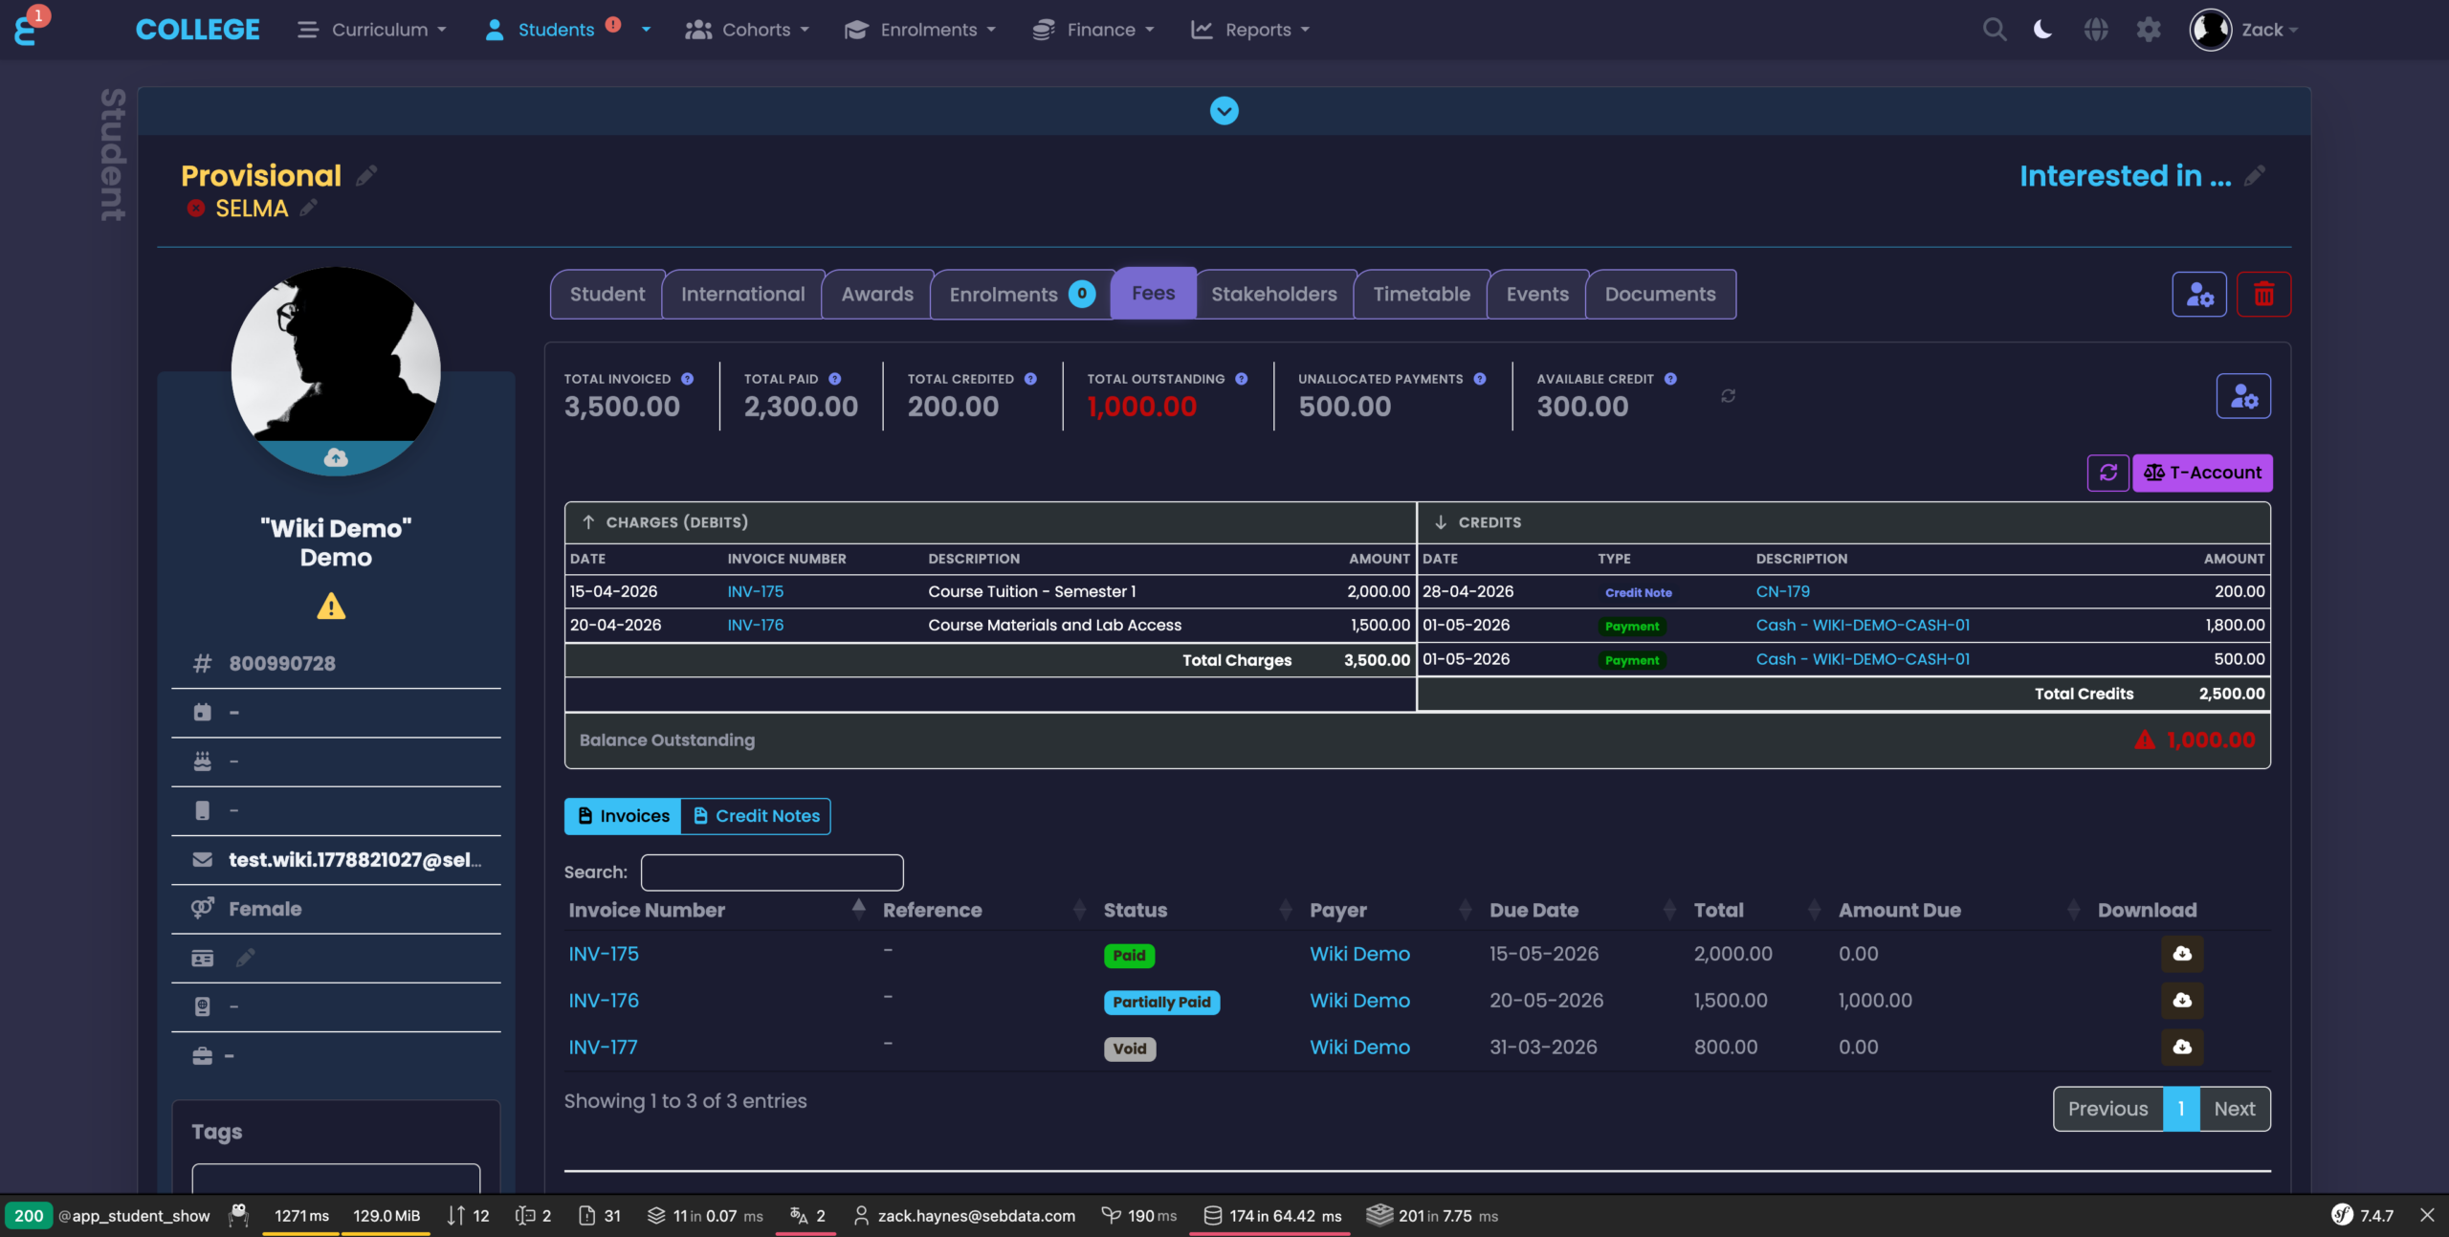Open the search magnifier icon
This screenshot has height=1237, width=2449.
click(x=1994, y=30)
